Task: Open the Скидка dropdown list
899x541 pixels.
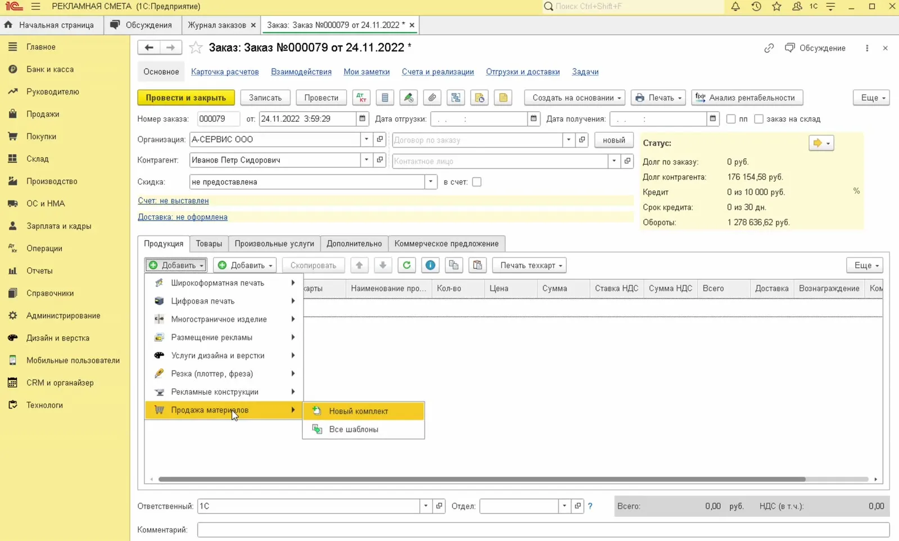Action: pos(431,182)
